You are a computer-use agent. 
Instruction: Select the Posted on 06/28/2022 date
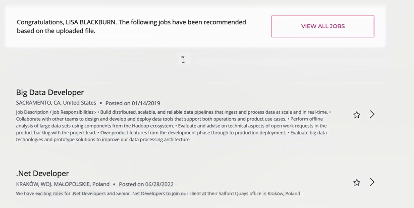146,184
